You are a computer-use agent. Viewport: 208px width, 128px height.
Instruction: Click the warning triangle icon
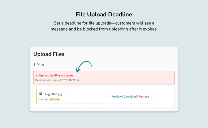click(x=37, y=76)
